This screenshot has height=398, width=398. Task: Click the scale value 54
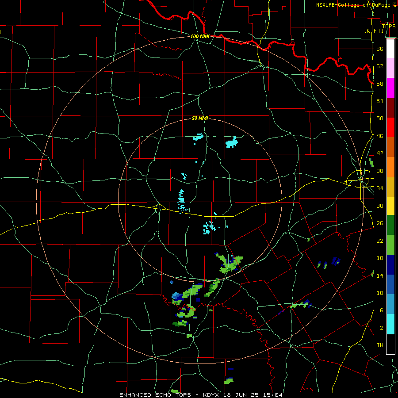[x=380, y=101]
